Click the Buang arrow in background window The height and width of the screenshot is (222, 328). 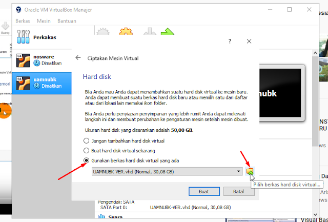click(5, 26)
